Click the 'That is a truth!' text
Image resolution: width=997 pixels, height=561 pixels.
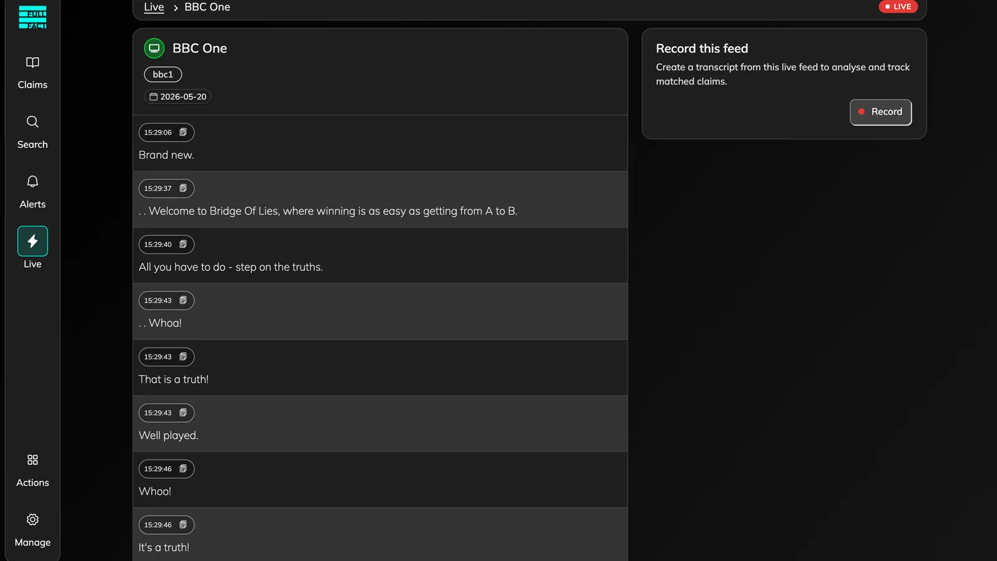coord(174,379)
